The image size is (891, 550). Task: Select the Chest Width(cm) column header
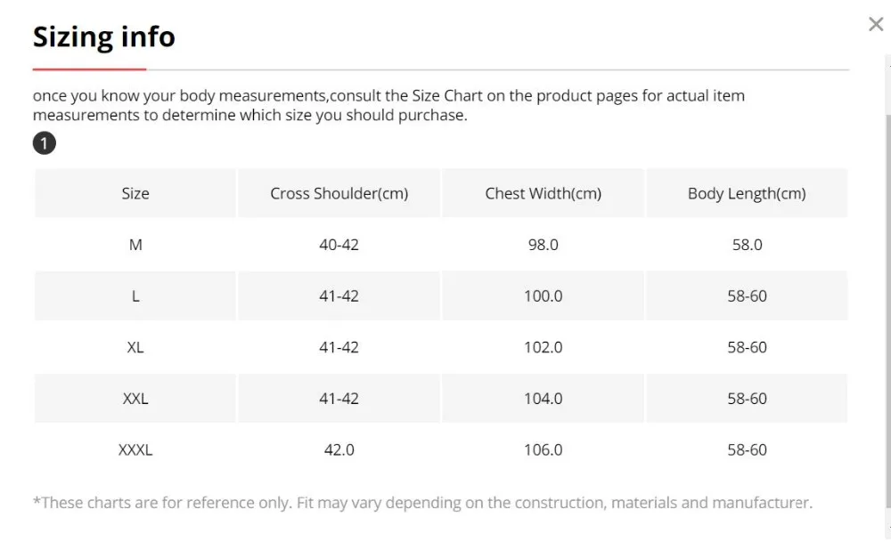coord(544,193)
